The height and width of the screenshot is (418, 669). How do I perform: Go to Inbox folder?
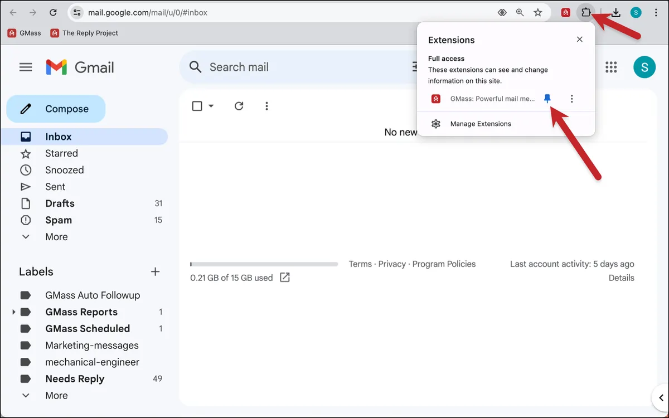point(84,137)
